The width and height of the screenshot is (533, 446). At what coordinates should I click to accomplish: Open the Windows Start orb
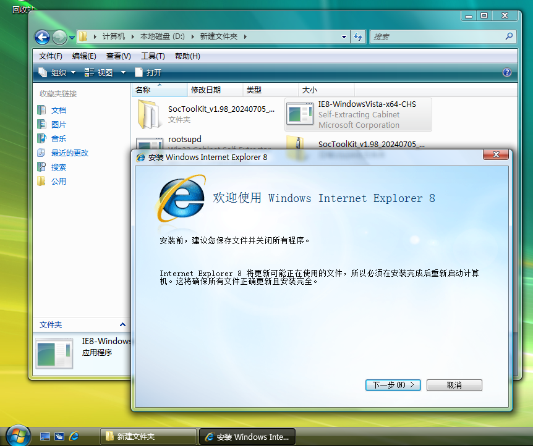17,435
